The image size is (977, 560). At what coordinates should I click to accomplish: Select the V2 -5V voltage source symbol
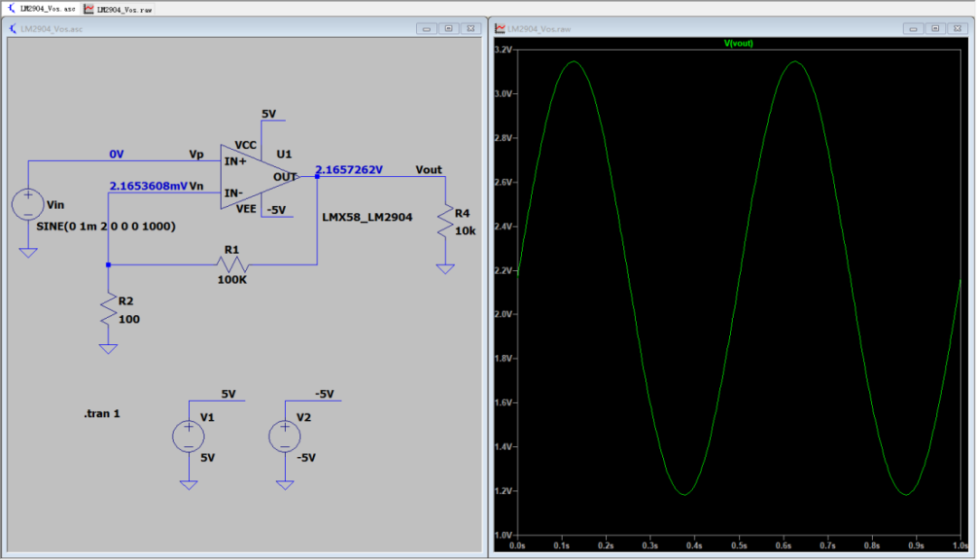285,435
